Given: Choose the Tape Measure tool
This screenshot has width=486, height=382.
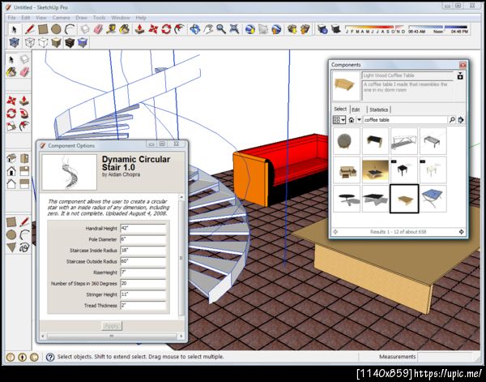Looking at the screenshot, I should pyautogui.click(x=111, y=29).
